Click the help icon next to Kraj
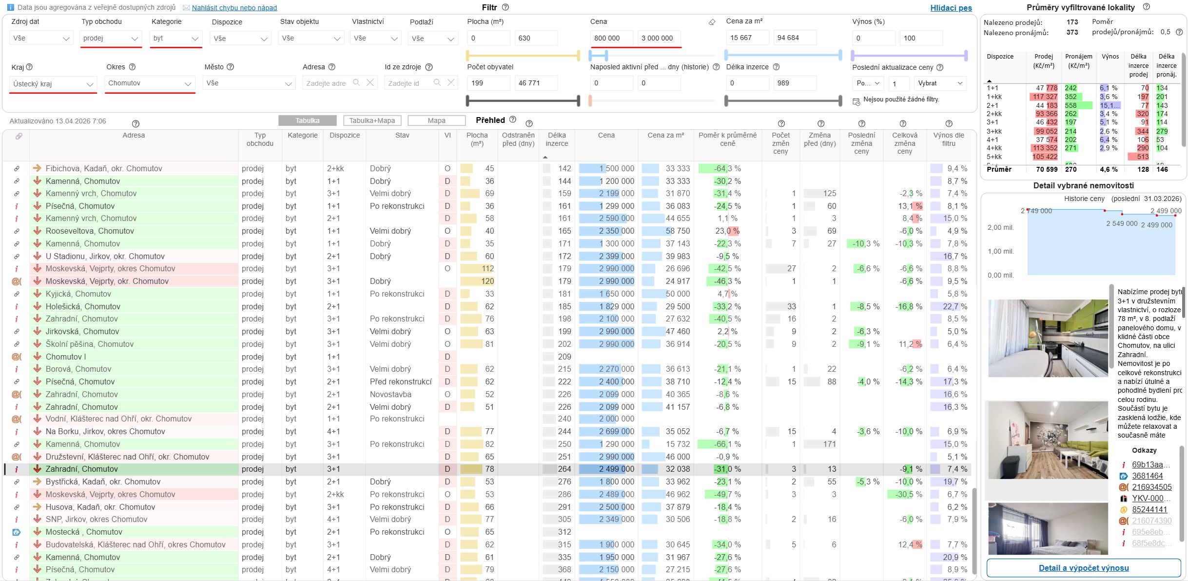This screenshot has width=1188, height=581. (29, 67)
